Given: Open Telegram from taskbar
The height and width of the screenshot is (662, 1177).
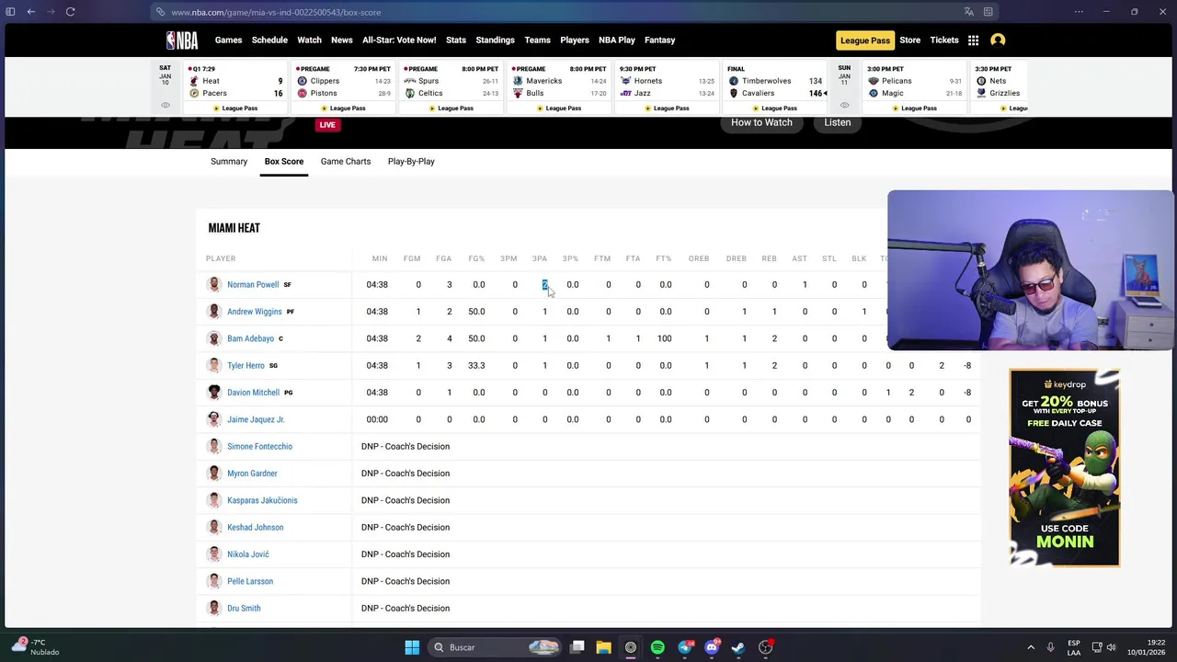Looking at the screenshot, I should click(685, 647).
